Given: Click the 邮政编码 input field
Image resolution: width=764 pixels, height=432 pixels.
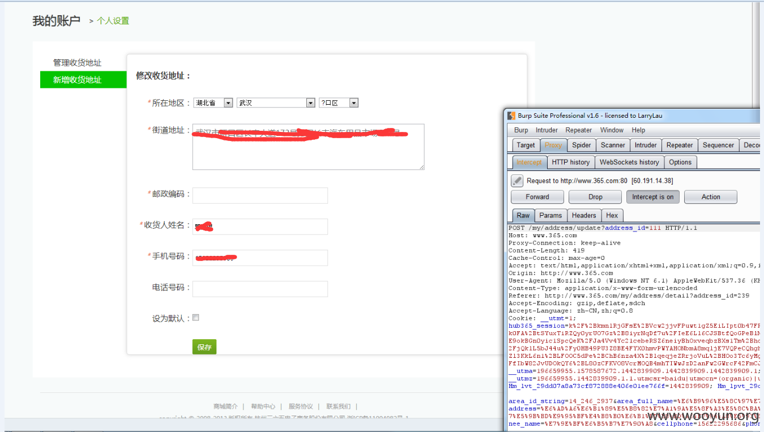Looking at the screenshot, I should [260, 195].
